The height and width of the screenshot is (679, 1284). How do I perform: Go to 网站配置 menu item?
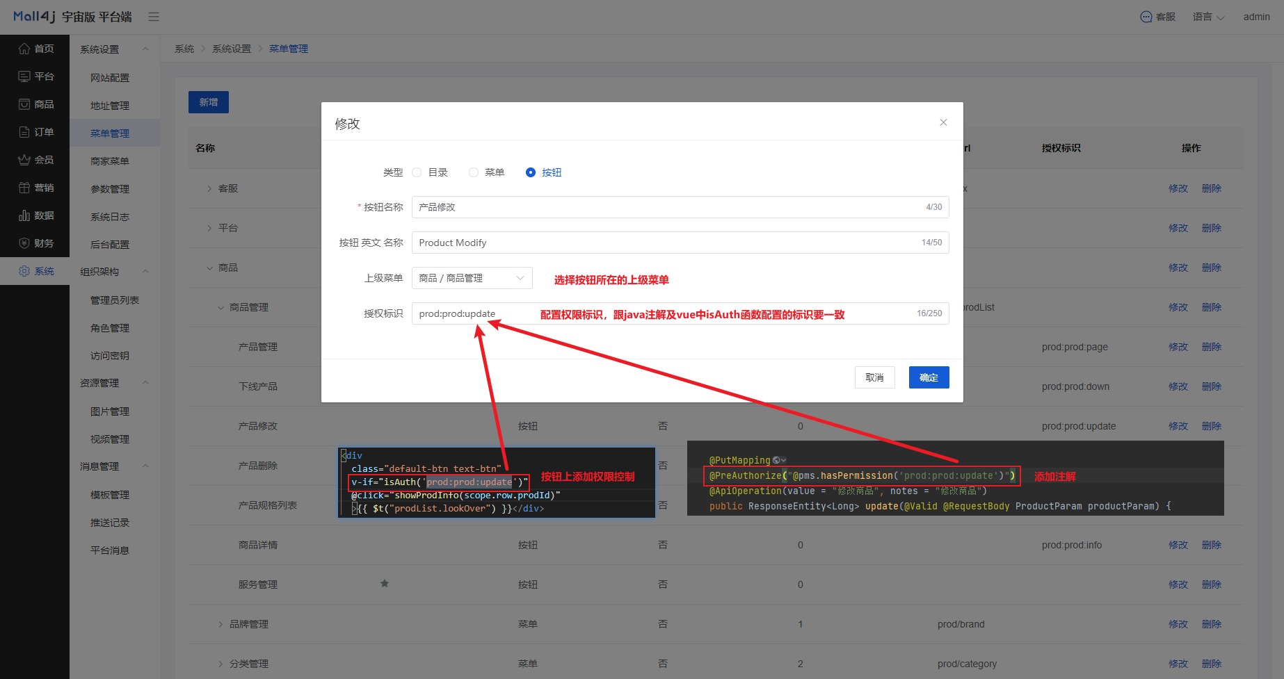(110, 78)
